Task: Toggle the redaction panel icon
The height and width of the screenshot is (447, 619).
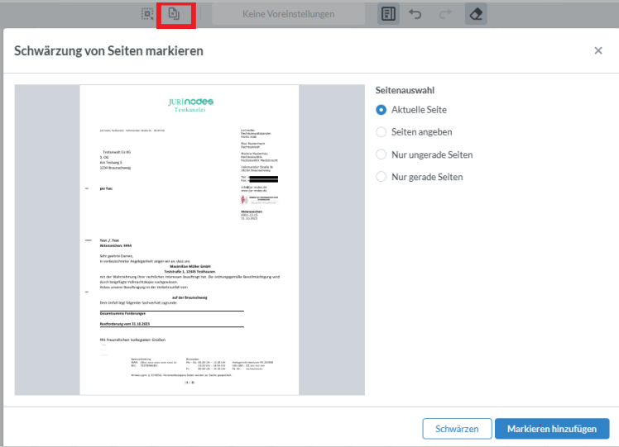Action: tap(387, 14)
